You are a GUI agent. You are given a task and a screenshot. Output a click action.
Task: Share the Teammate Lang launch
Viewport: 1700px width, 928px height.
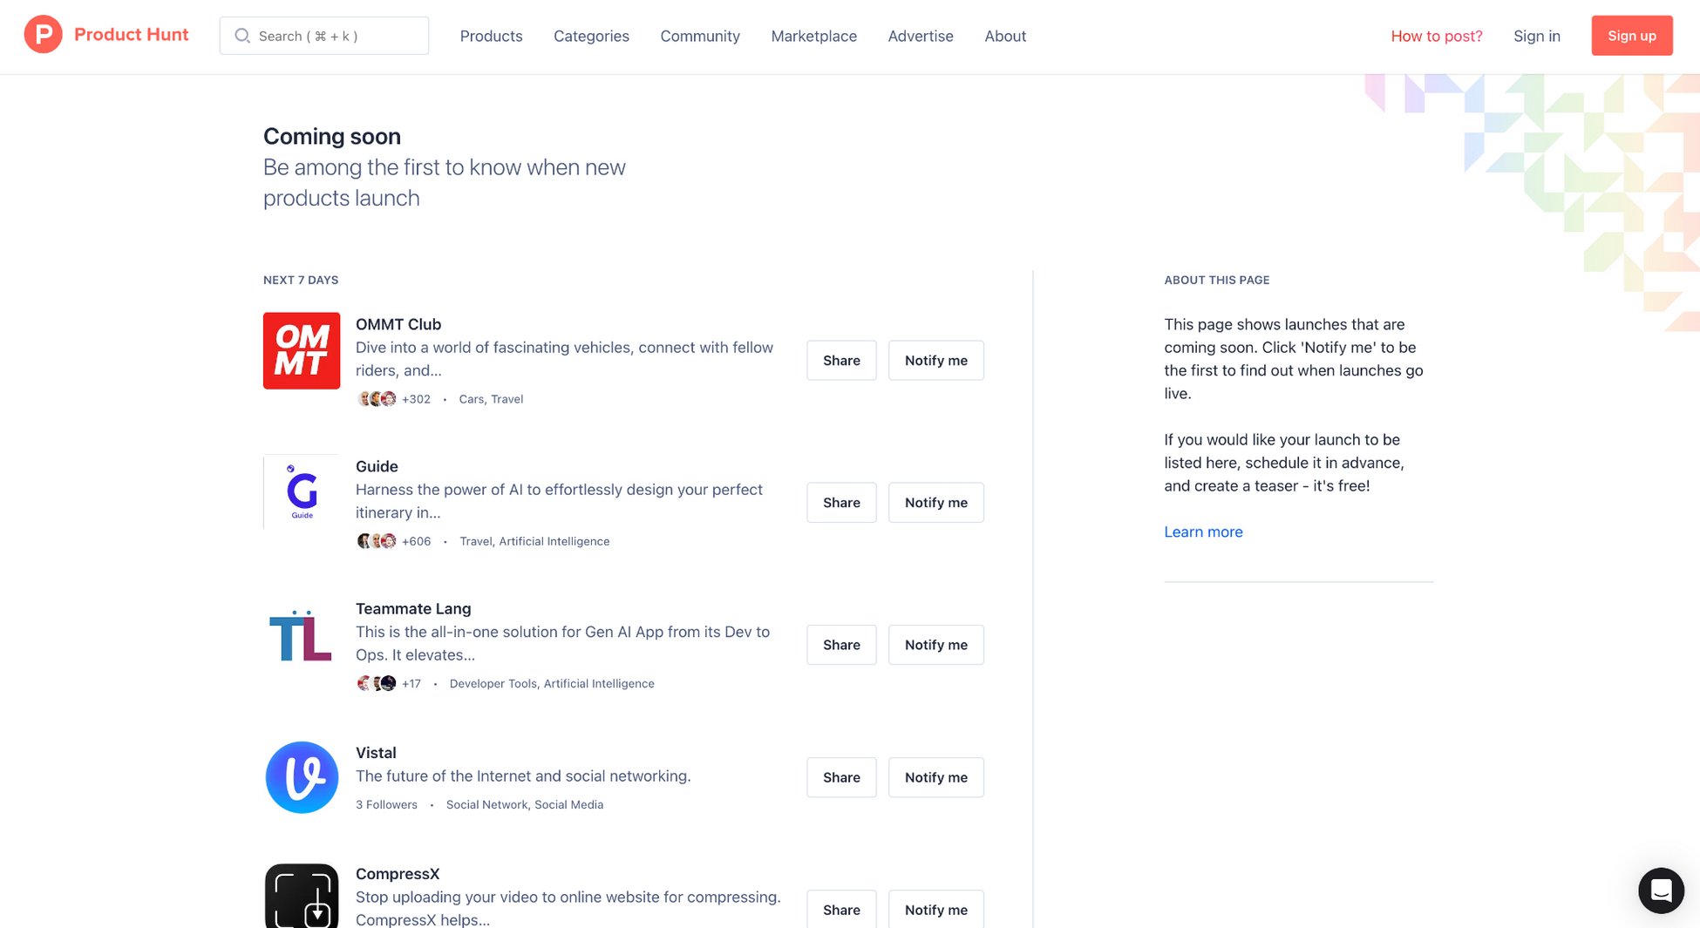841,645
